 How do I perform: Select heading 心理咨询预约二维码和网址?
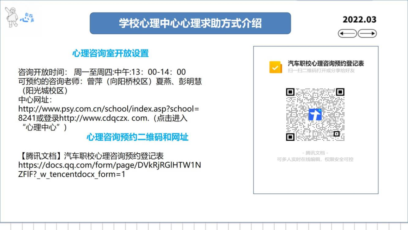pos(138,137)
